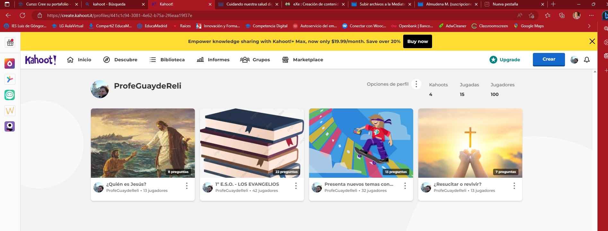Screen dimensions: 608x231
Task: Open the multicolor arrow app icon in left rail
Action: 10,79
